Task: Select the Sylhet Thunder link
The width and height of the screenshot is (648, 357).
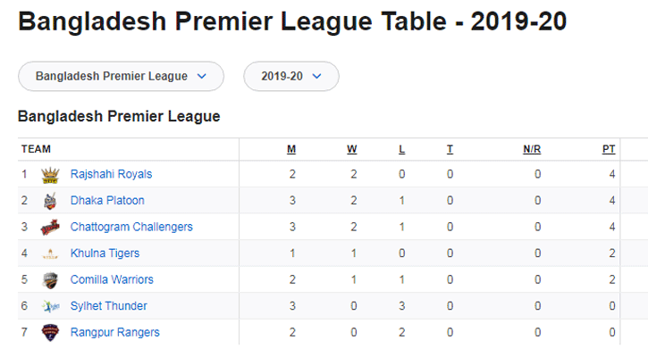Action: click(x=109, y=306)
